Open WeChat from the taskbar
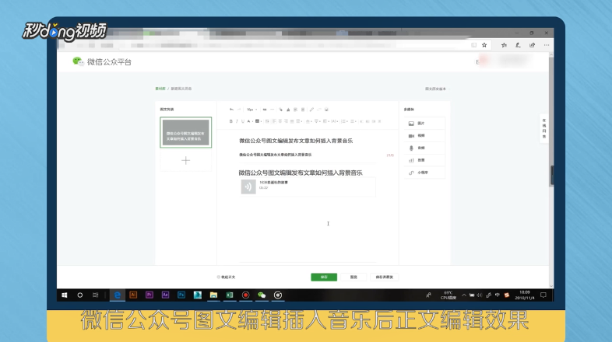 (x=262, y=295)
